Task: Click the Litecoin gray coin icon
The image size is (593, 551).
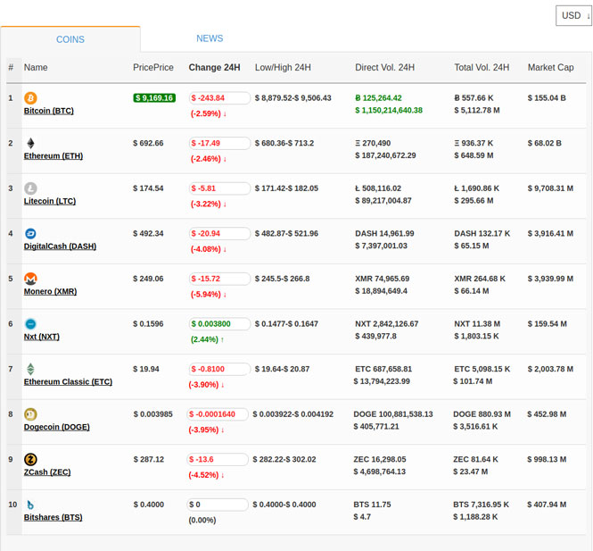Action: [x=30, y=188]
